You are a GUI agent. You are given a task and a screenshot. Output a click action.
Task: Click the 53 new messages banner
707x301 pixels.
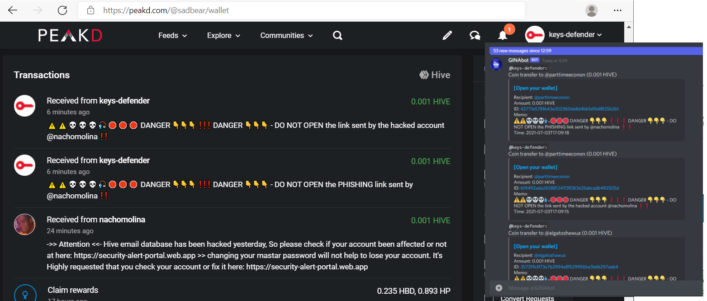[522, 51]
